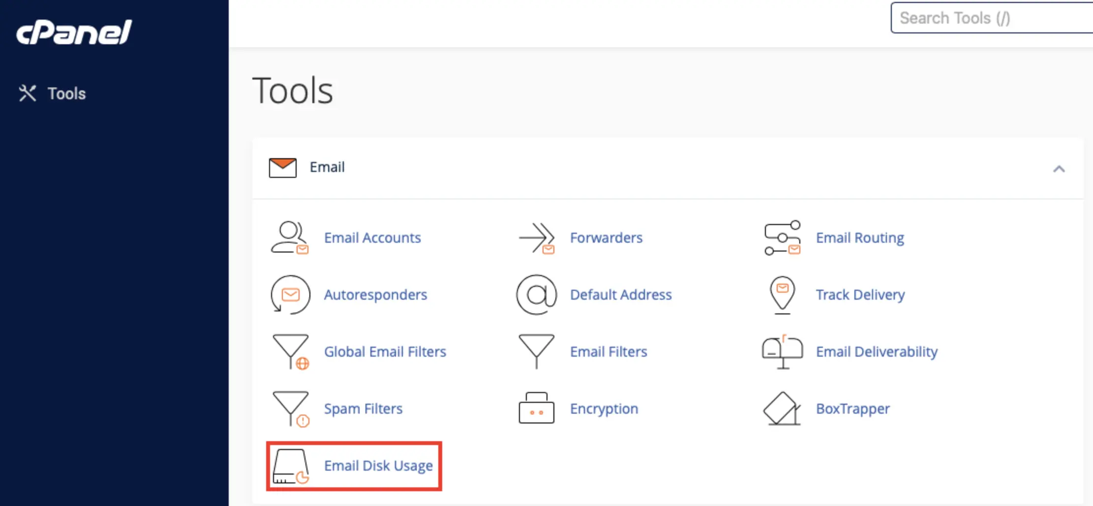Screen dimensions: 1093x506
Task: Click the Email section envelope icon
Action: (x=283, y=168)
